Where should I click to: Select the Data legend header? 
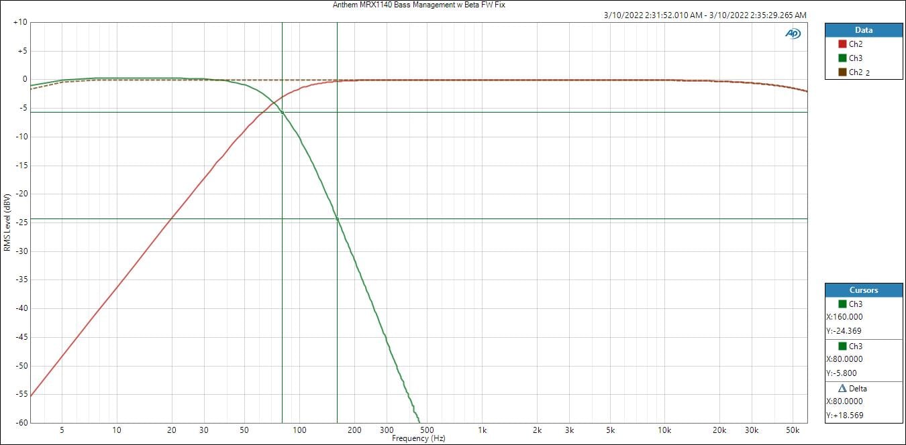tap(863, 30)
